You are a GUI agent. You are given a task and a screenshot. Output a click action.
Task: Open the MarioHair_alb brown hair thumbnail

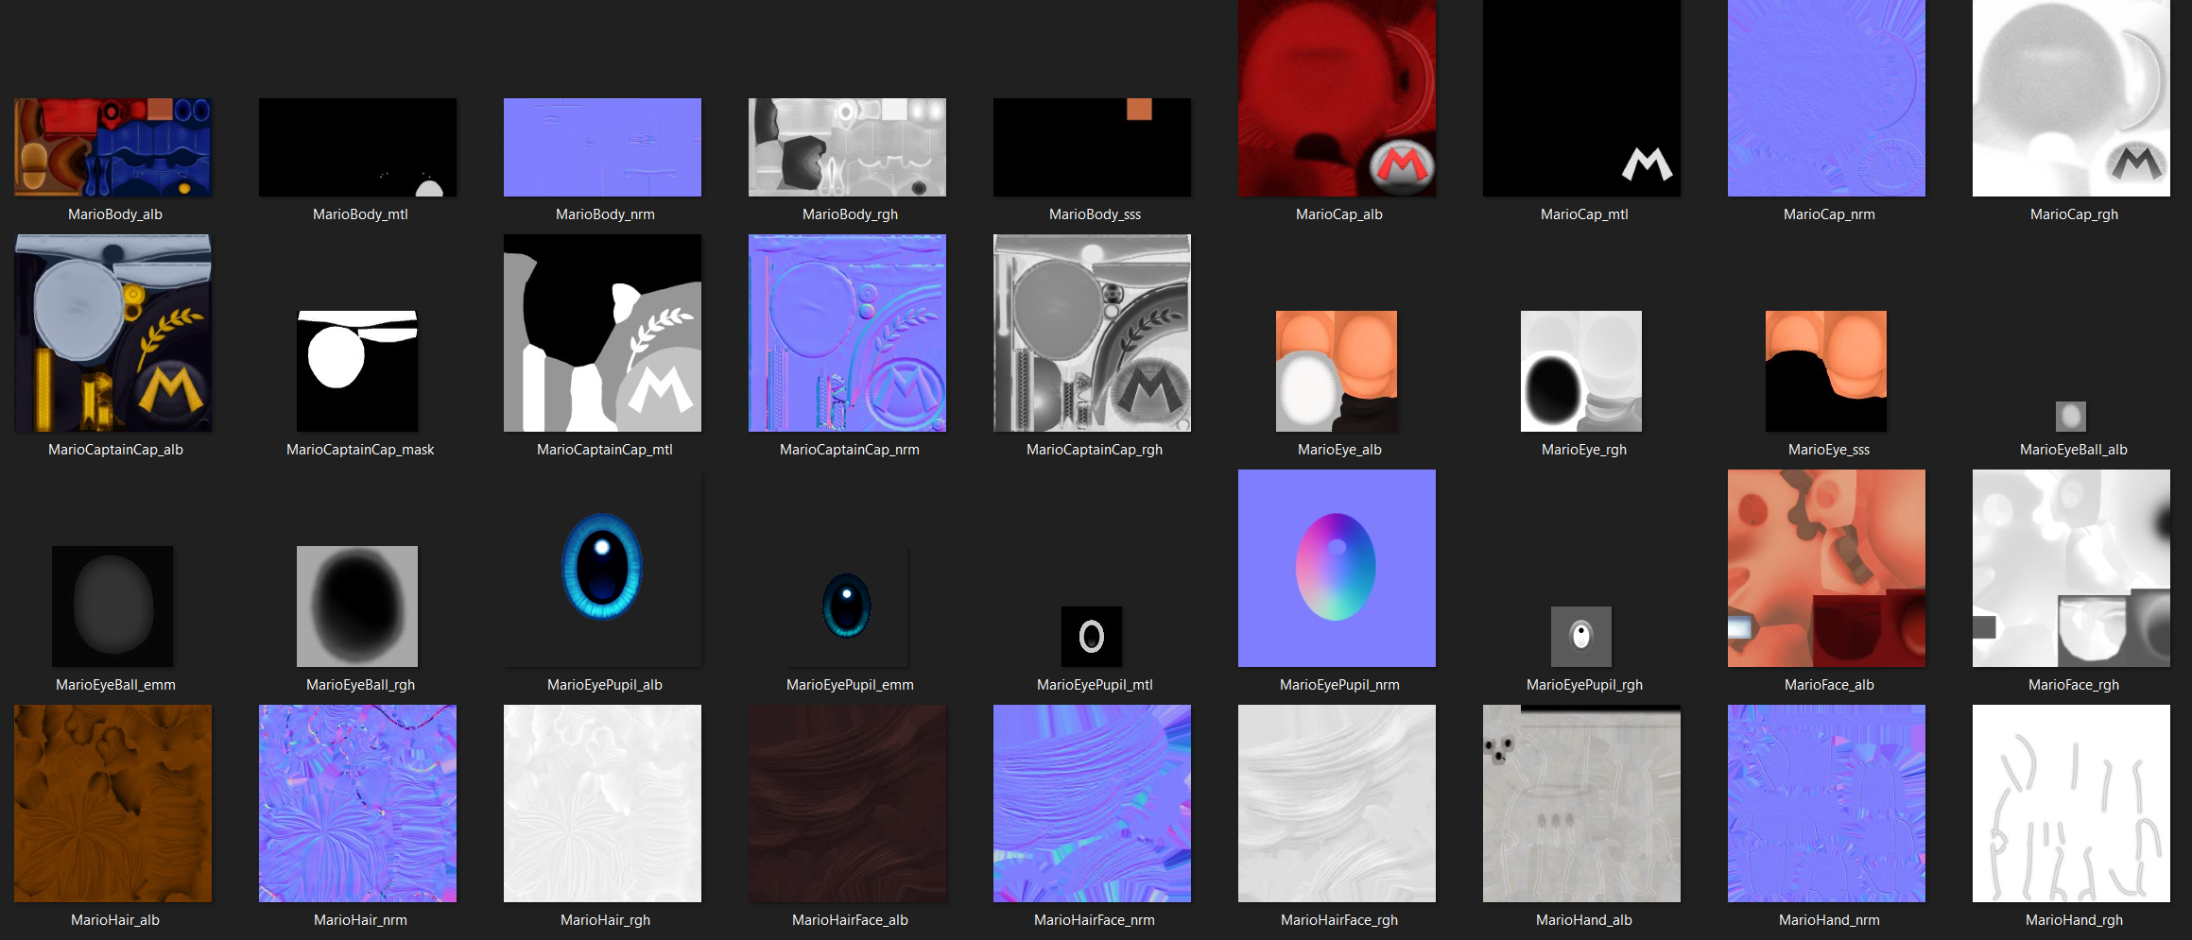tap(112, 804)
